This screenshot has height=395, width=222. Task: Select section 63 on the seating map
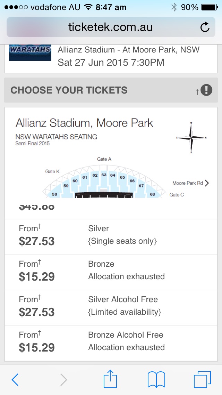(x=104, y=175)
